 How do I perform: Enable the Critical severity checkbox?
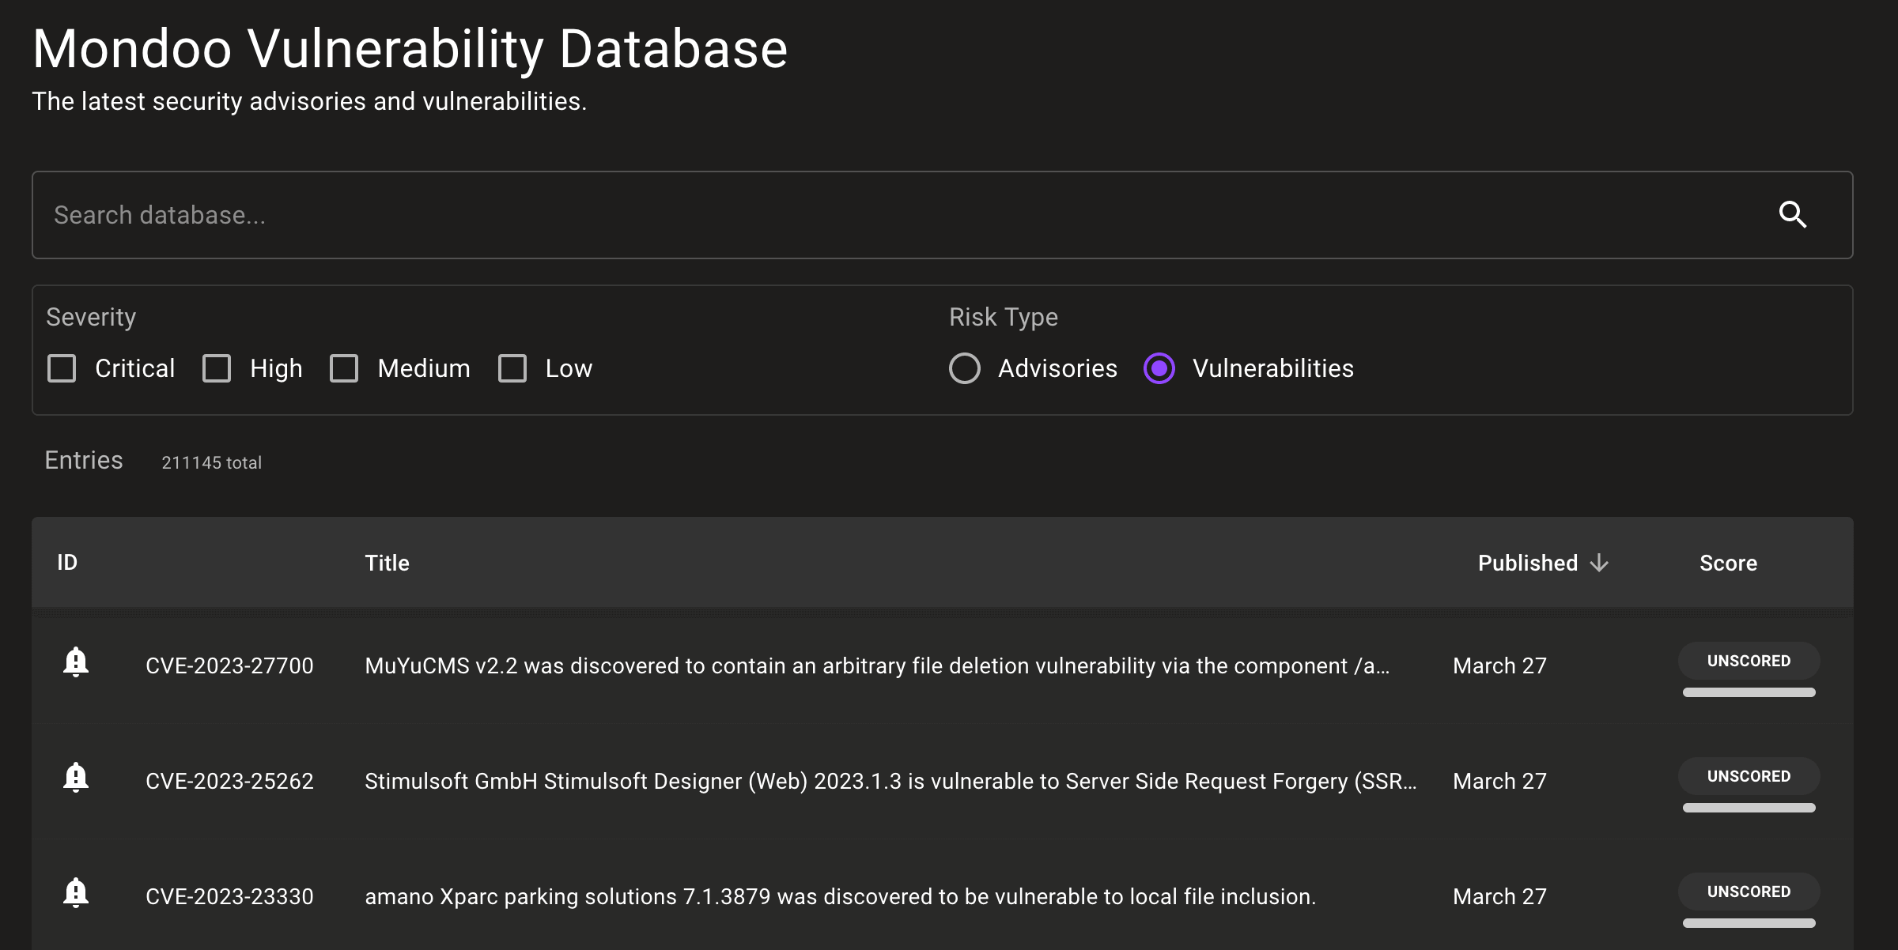pyautogui.click(x=62, y=368)
